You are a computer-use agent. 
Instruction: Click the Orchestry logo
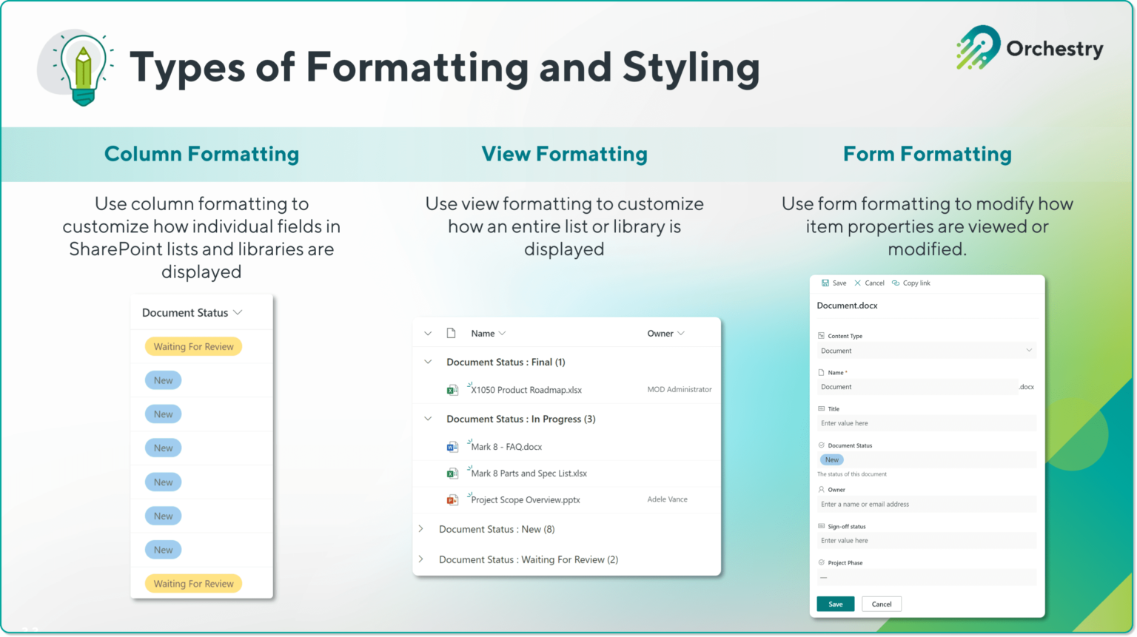(x=1029, y=46)
